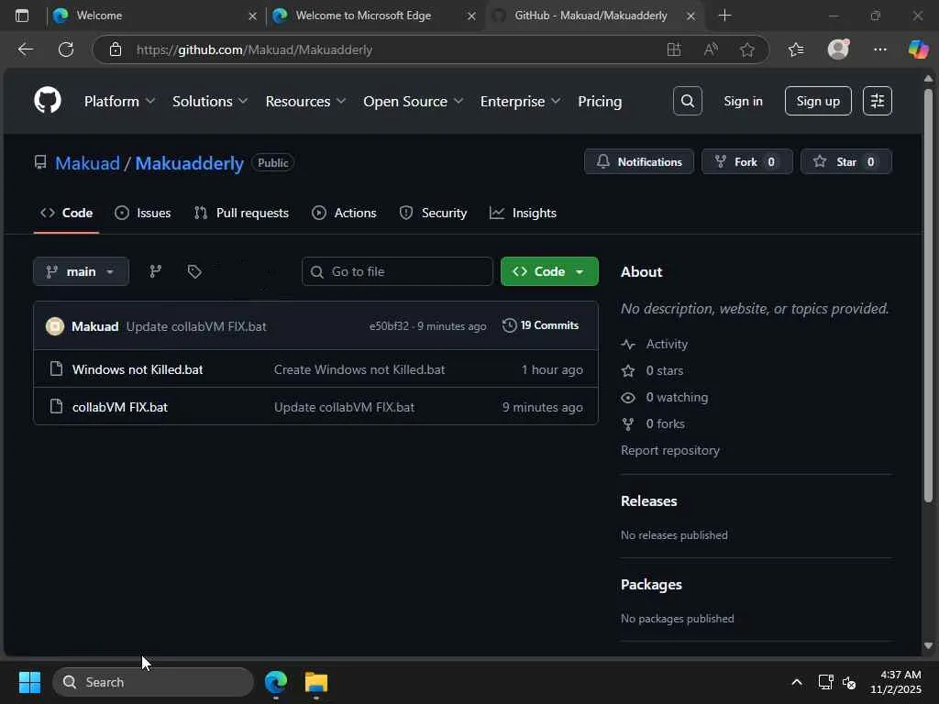Switch to the Security tab
Viewport: 939px width, 704px height.
click(433, 213)
